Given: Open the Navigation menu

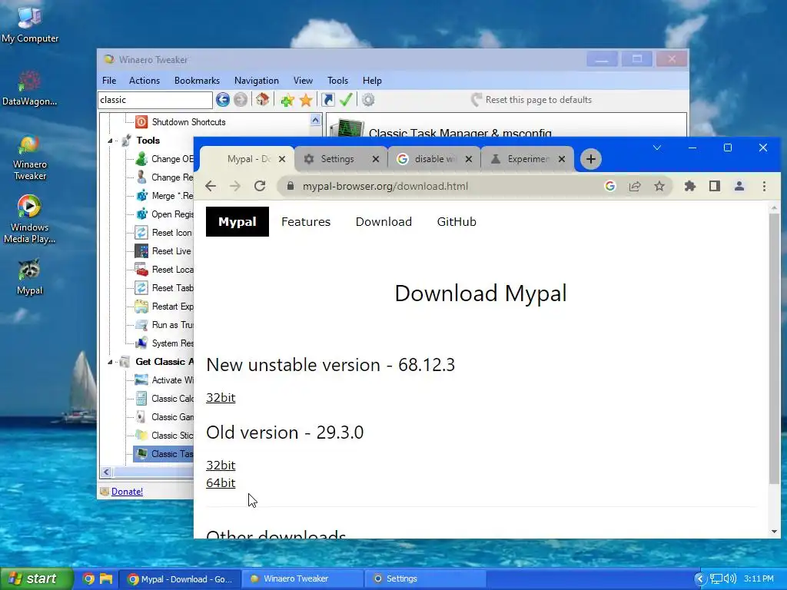Looking at the screenshot, I should pos(256,80).
